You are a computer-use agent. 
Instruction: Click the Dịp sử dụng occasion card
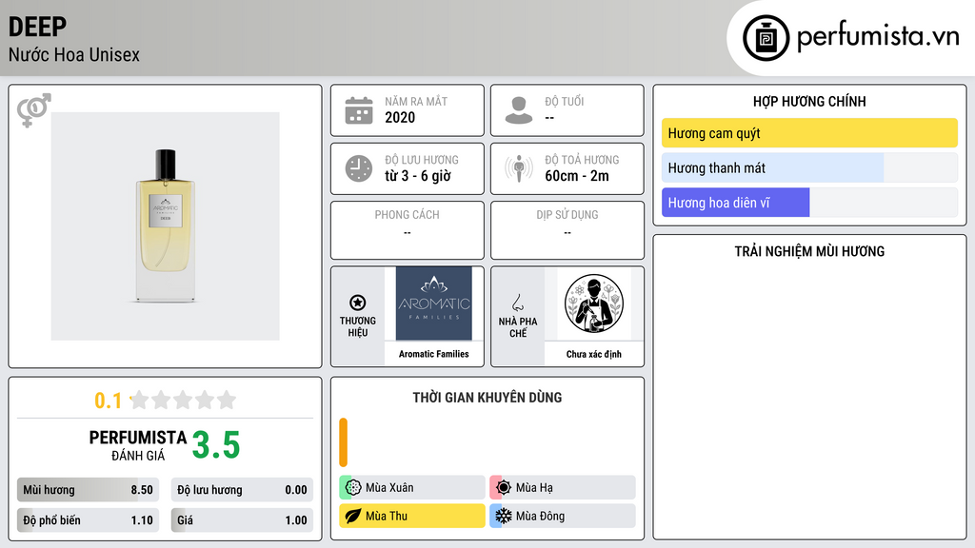pyautogui.click(x=567, y=230)
